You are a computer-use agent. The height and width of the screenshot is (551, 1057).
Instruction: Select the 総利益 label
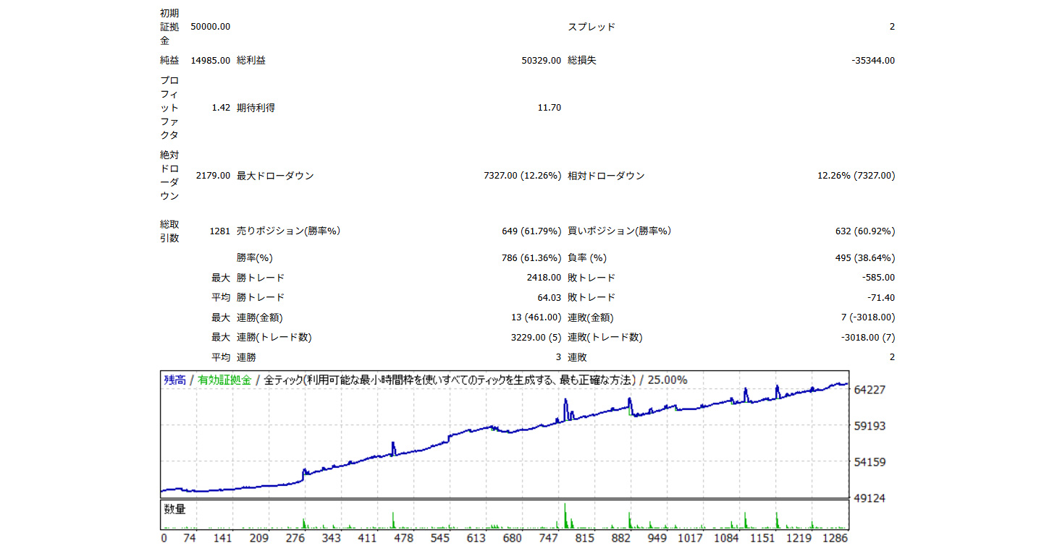[251, 61]
